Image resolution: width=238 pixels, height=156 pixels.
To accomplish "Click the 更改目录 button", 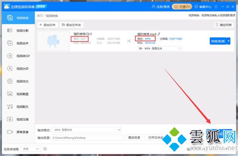I will click(134, 138).
